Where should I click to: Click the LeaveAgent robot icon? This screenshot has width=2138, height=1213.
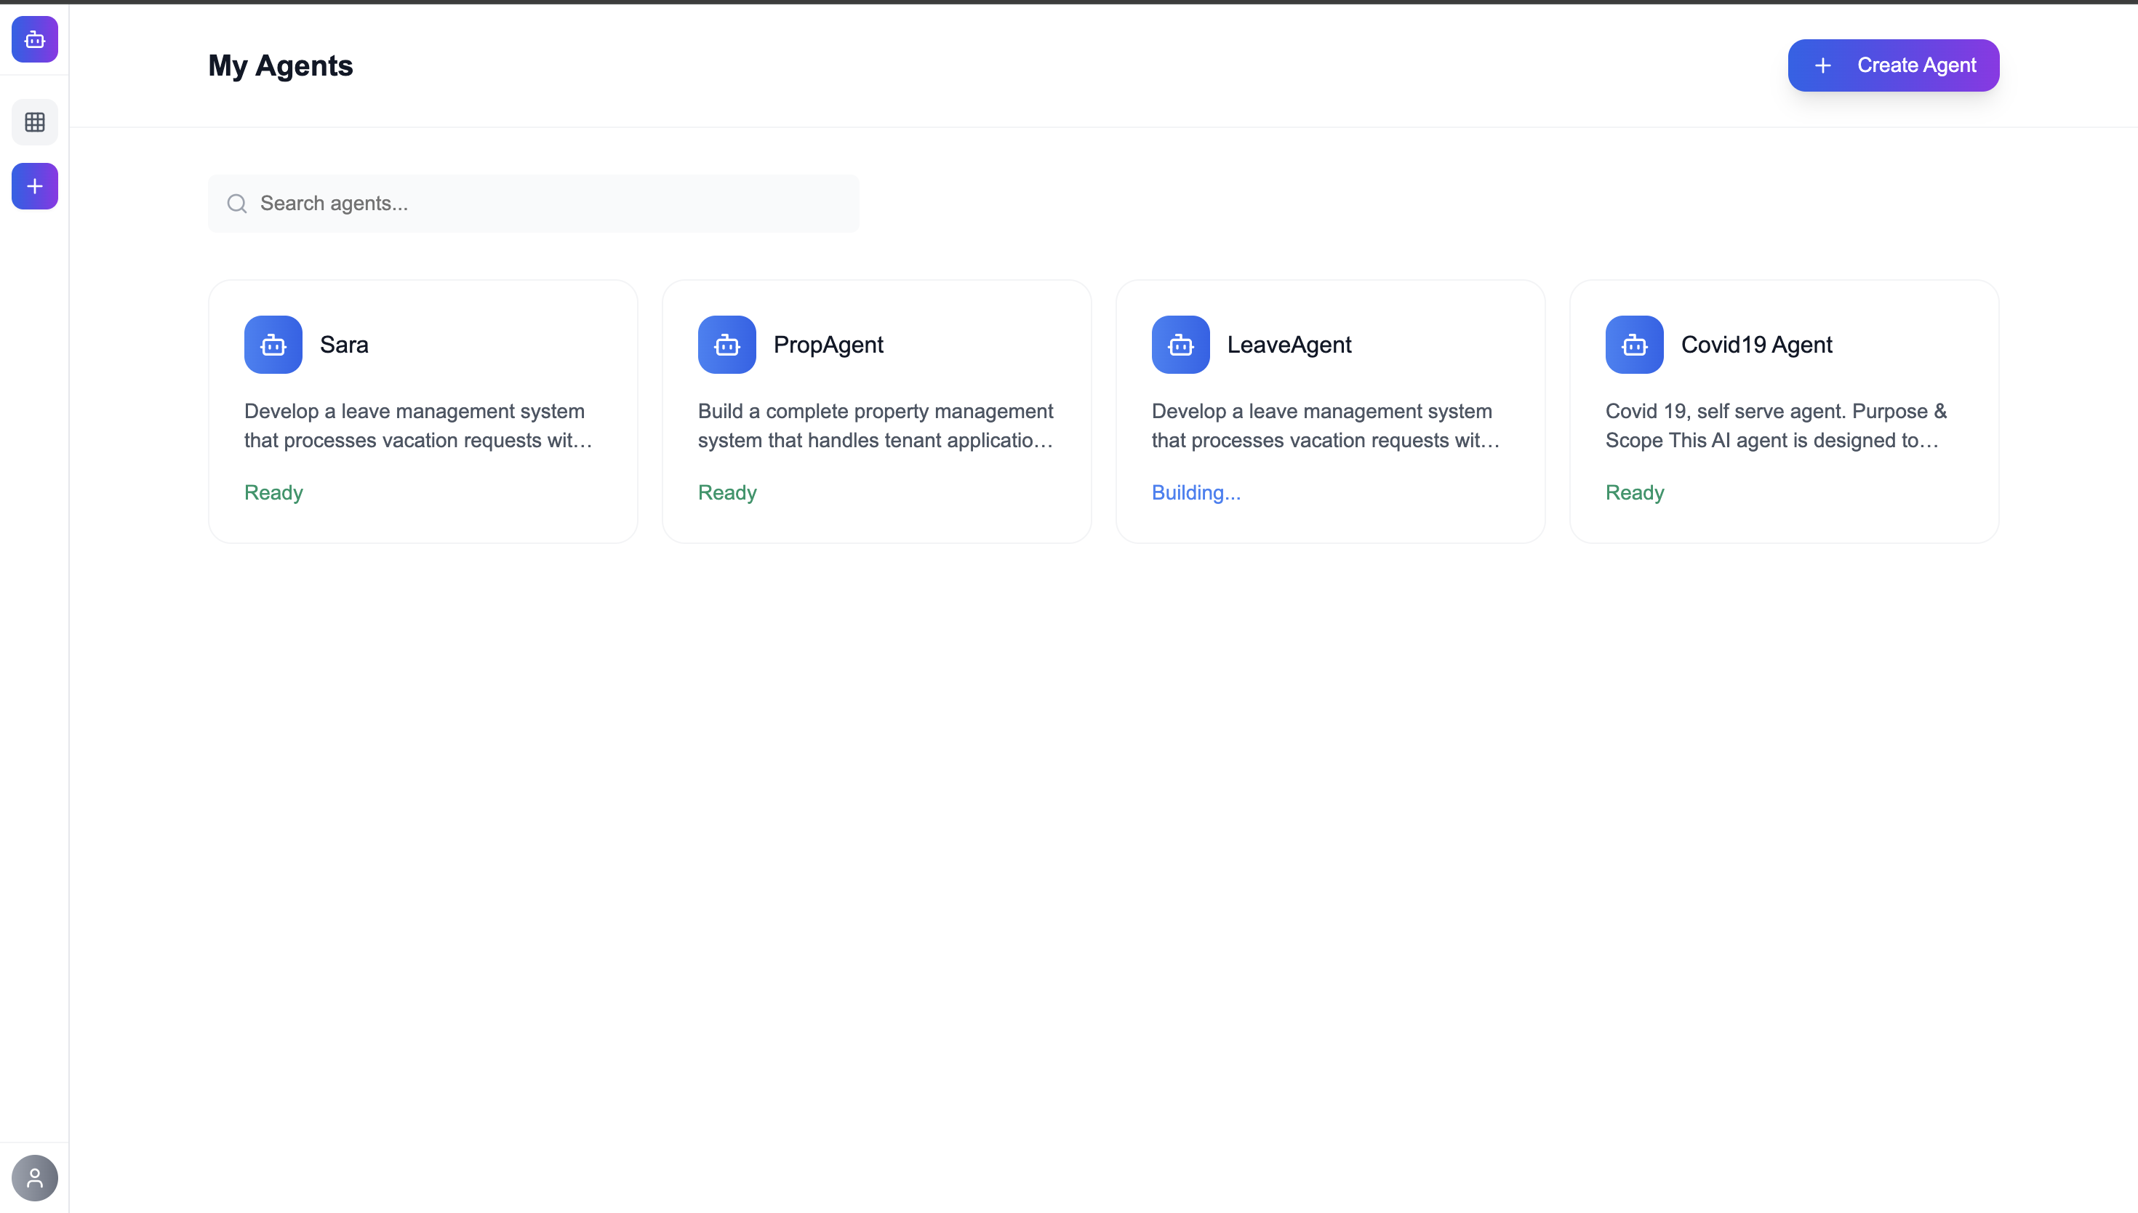click(x=1180, y=344)
